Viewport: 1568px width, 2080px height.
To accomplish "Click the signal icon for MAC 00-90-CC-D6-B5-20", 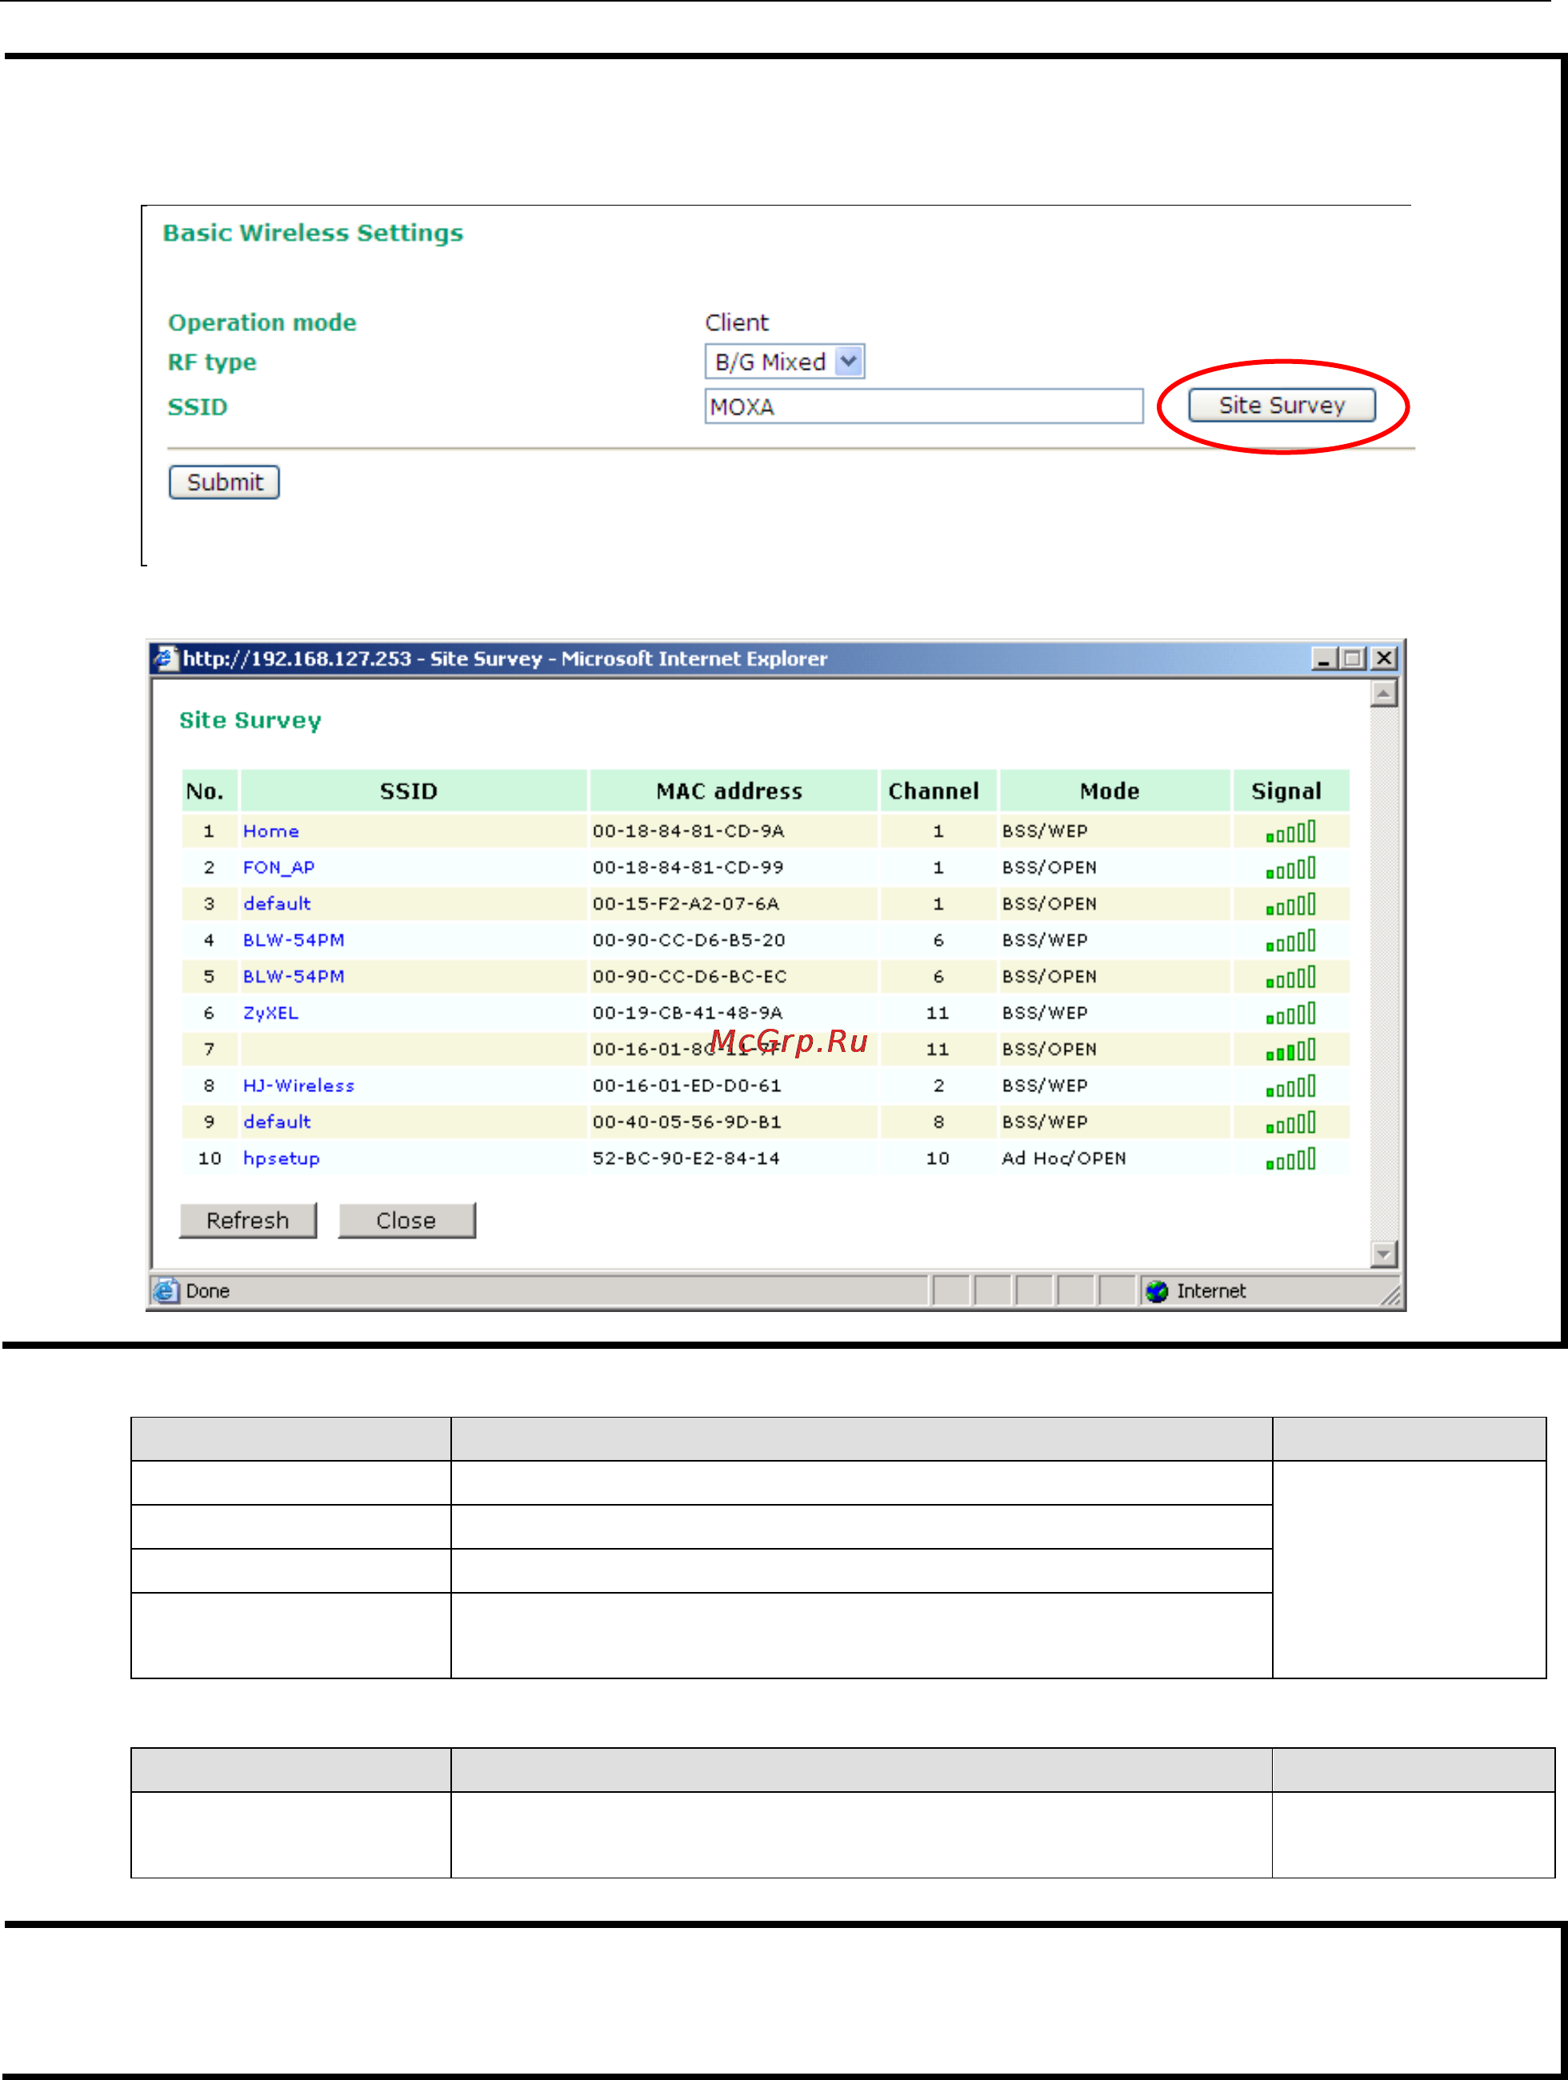I will pos(1290,940).
